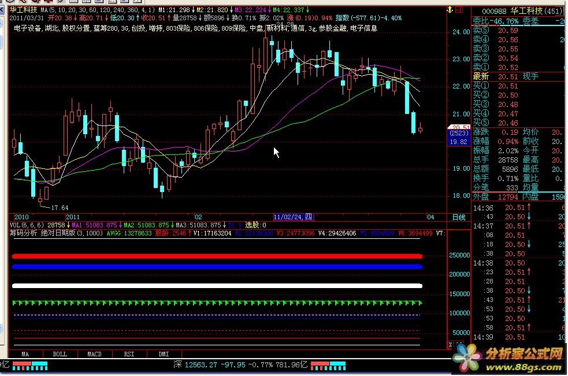Select the 11/02/24,四 date marker
The height and width of the screenshot is (376, 568).
[x=293, y=217]
